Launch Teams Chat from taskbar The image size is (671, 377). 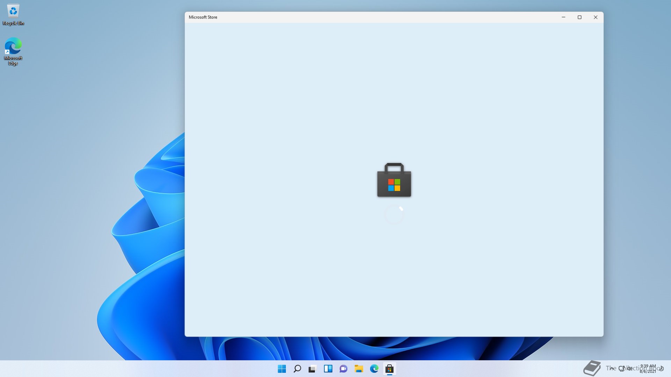pos(343,369)
